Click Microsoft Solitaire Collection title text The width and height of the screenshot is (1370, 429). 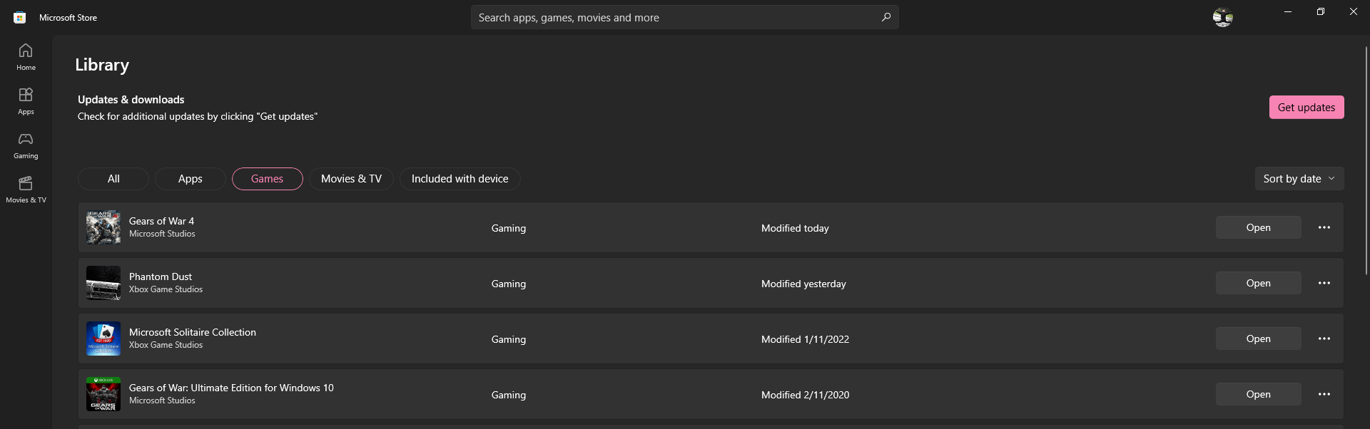tap(193, 332)
